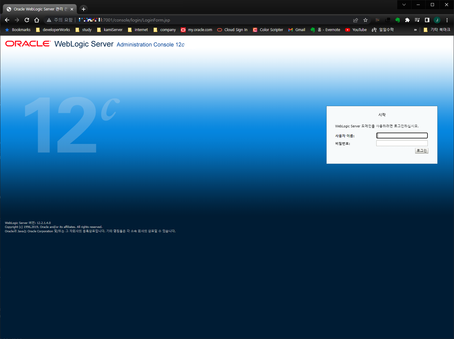Open the internet bookmark folder
Image resolution: width=454 pixels, height=339 pixels.
coord(138,30)
